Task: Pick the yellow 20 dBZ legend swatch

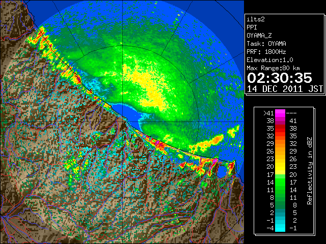Action: coord(280,167)
